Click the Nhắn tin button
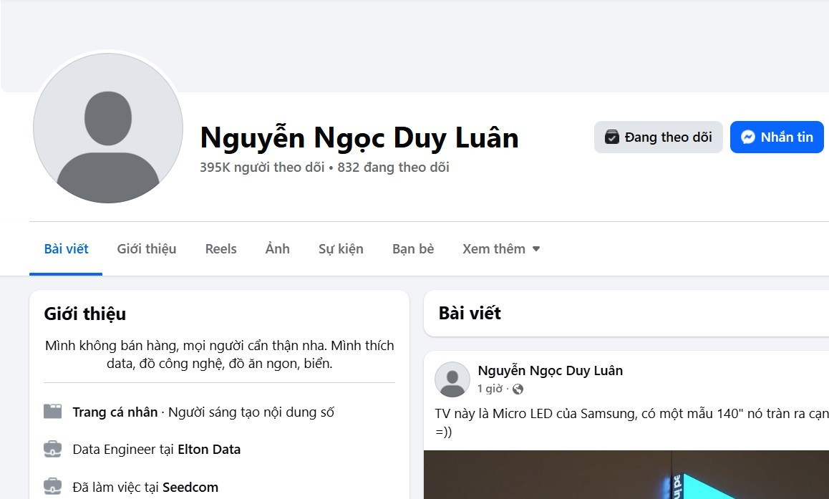 777,137
